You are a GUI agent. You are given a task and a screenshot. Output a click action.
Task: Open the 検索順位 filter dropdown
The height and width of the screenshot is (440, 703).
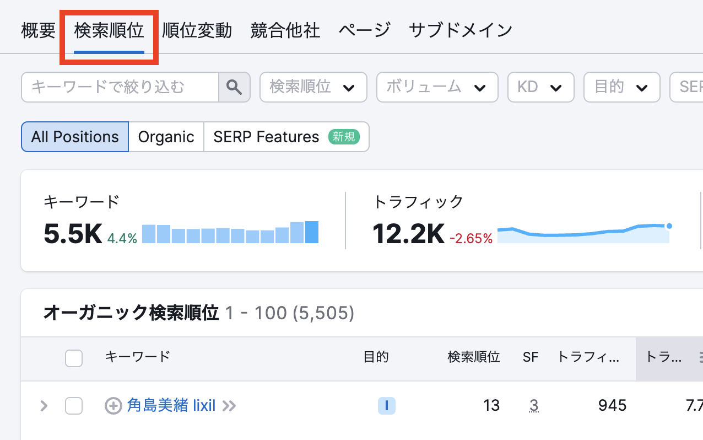point(313,87)
